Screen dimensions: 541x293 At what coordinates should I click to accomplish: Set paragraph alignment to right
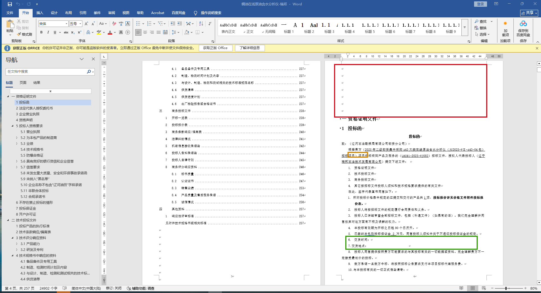pyautogui.click(x=152, y=32)
